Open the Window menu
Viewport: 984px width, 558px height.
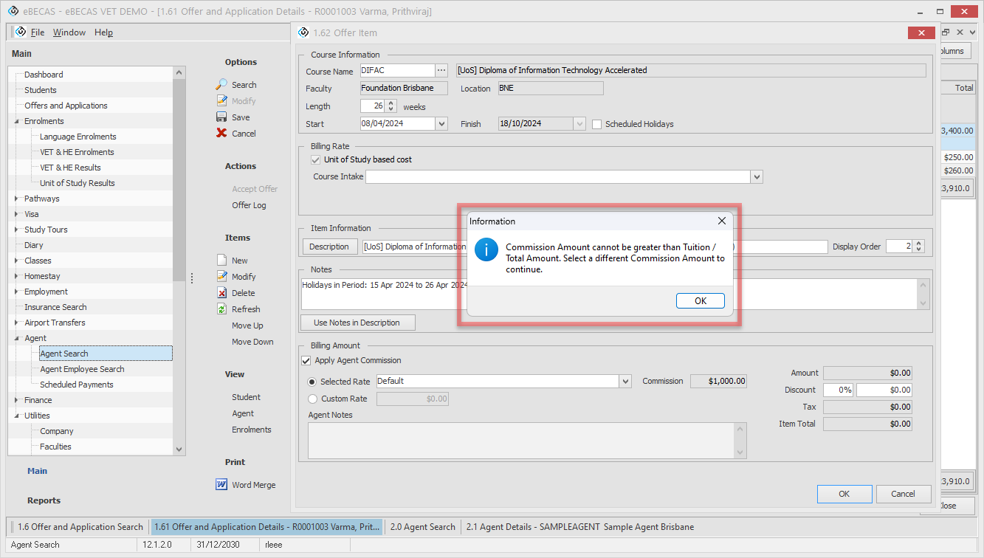pos(69,32)
